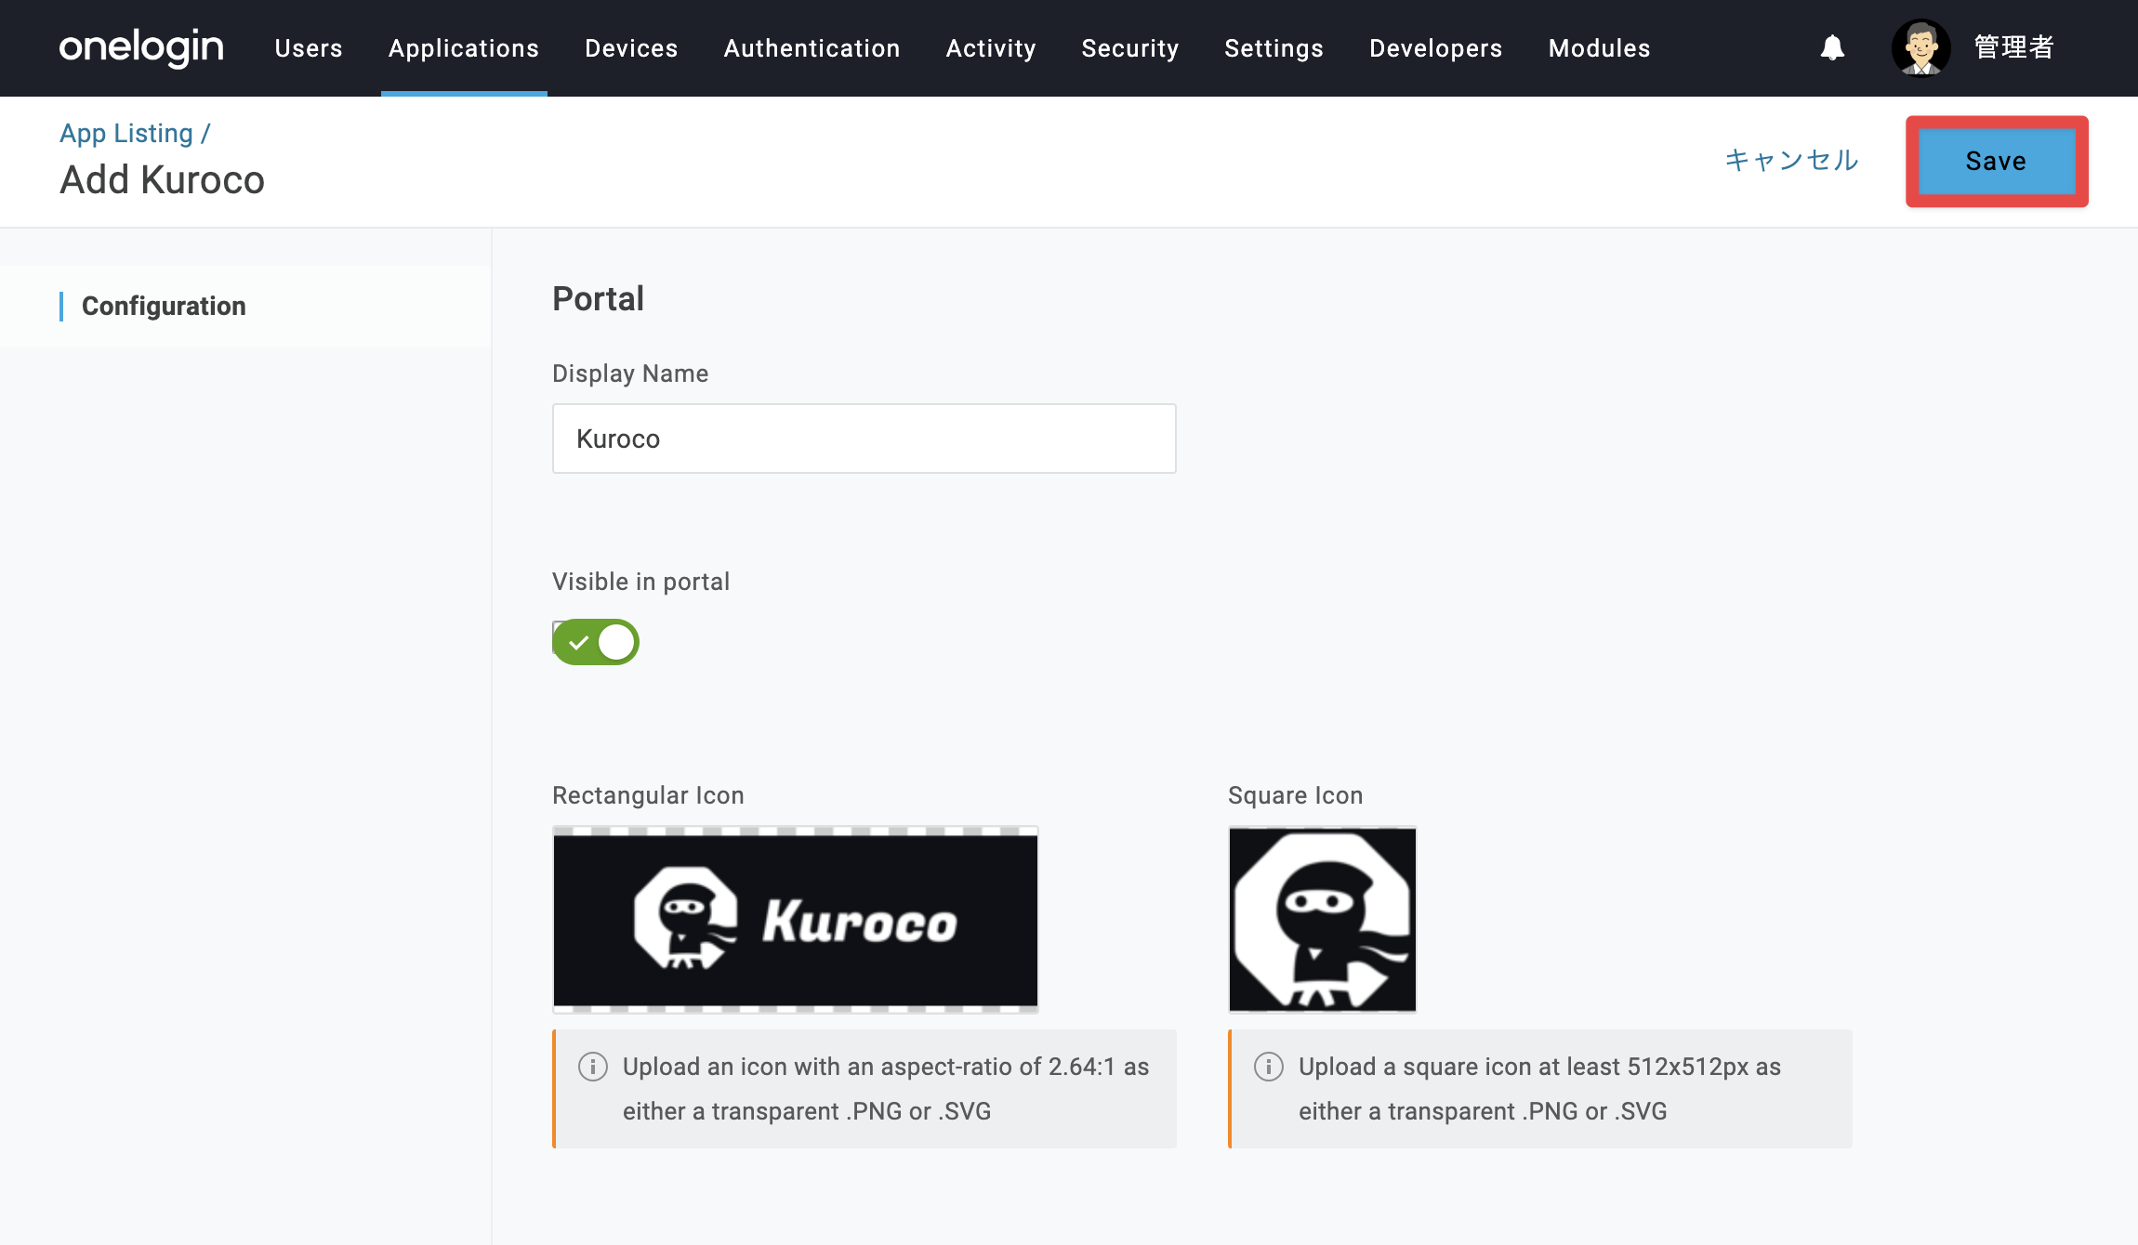Click the キャンセル cancel link
2138x1245 pixels.
[x=1791, y=161]
